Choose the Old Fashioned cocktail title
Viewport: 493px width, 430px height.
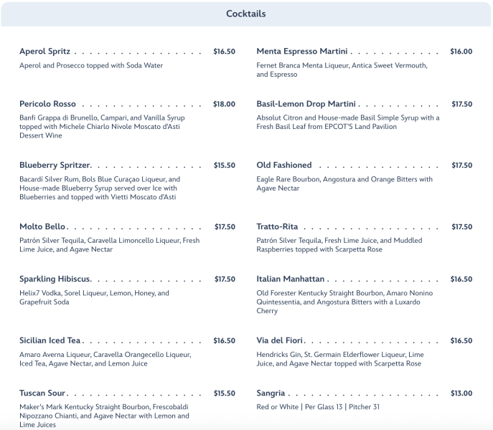(284, 166)
